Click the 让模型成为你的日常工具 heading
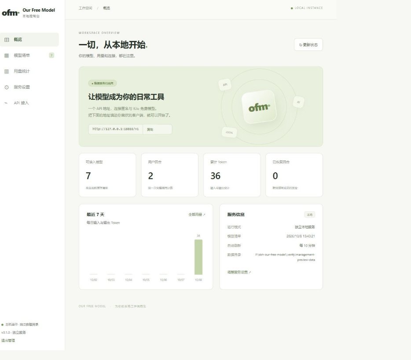 126,97
